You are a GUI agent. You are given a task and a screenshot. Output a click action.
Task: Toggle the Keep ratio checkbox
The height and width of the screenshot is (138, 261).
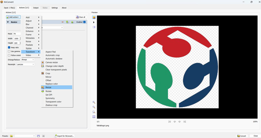(9, 47)
